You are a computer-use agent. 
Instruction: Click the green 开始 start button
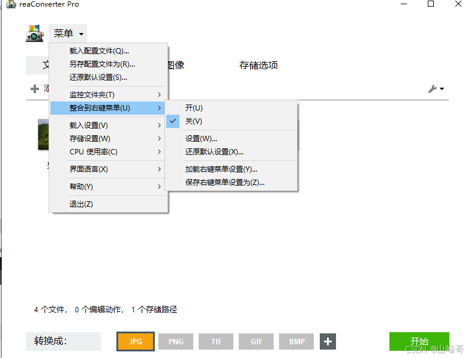419,341
